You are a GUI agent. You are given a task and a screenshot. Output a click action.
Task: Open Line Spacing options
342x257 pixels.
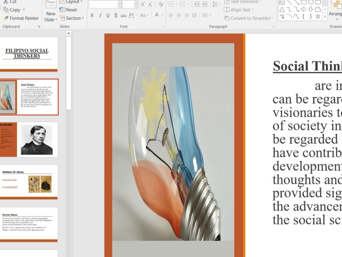[217, 4]
